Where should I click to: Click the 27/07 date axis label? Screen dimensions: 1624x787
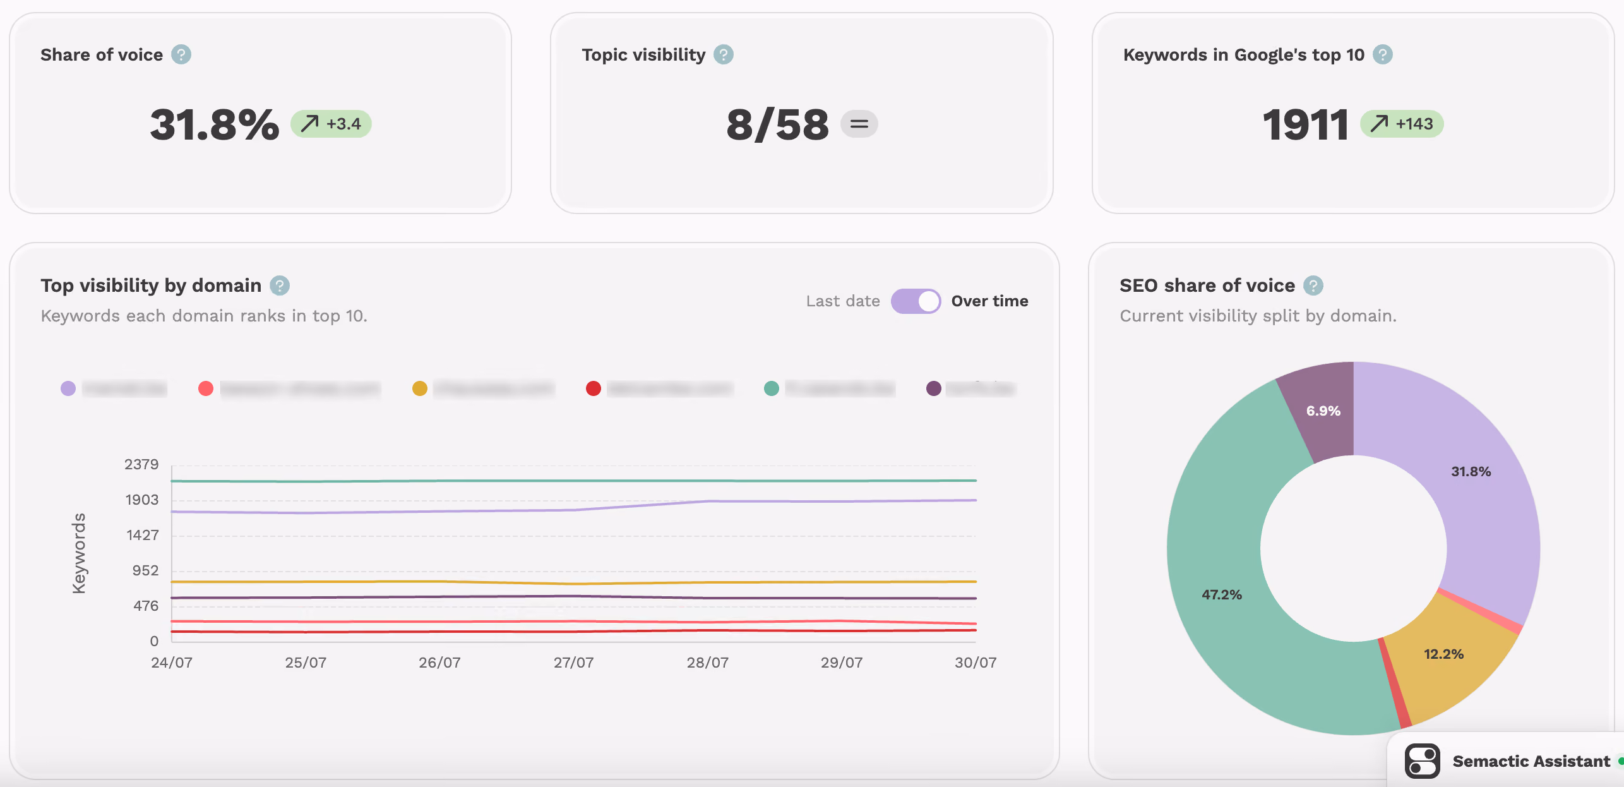click(x=574, y=663)
